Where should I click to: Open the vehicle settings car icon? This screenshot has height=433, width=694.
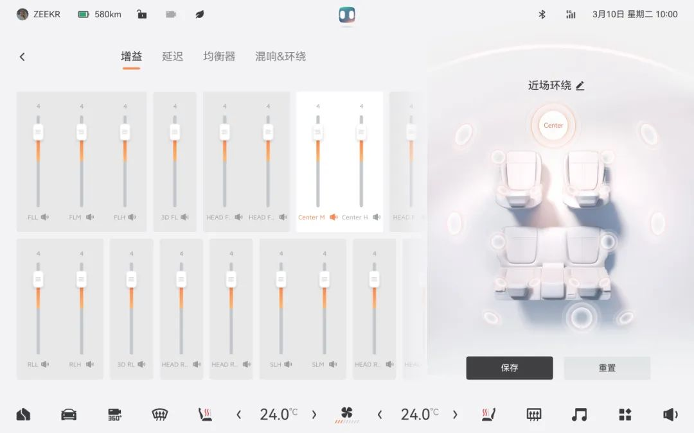69,414
